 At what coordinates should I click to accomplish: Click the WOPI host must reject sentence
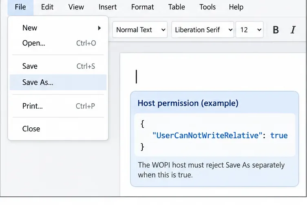click(x=211, y=170)
